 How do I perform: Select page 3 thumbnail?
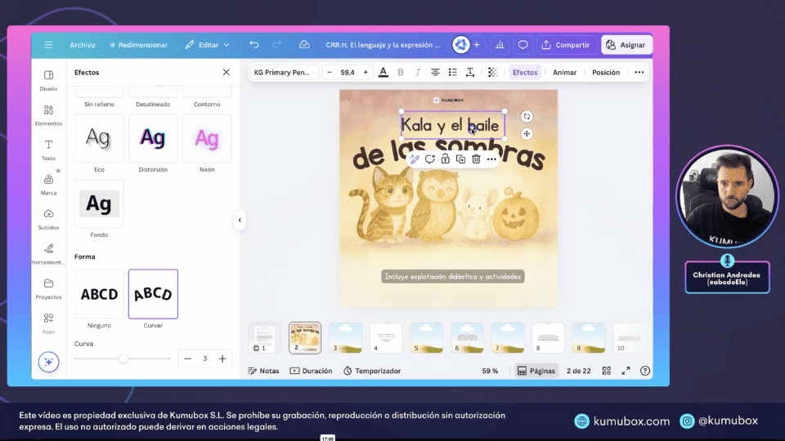345,337
